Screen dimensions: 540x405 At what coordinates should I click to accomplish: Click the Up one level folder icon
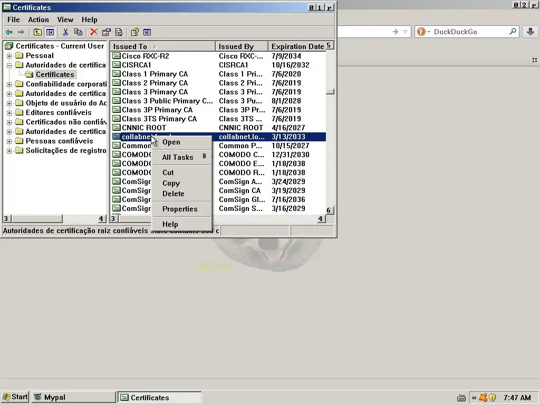(37, 32)
